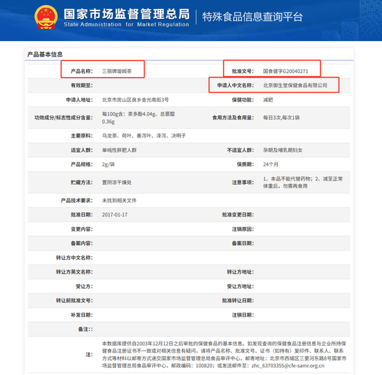Select approval number 国食健字G20040271
The image size is (382, 375).
pos(285,71)
